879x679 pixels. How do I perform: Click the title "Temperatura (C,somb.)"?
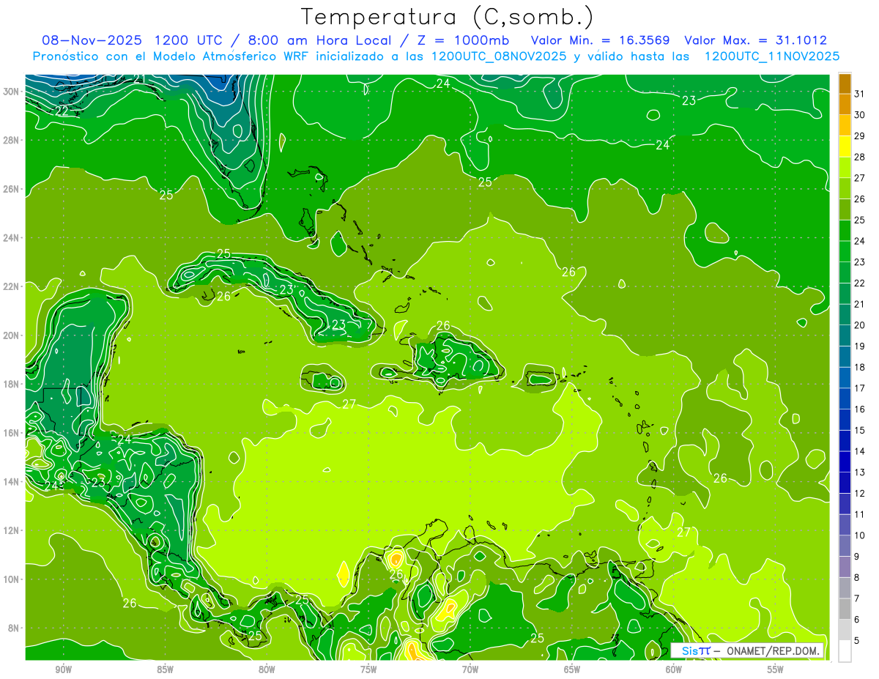pyautogui.click(x=448, y=17)
